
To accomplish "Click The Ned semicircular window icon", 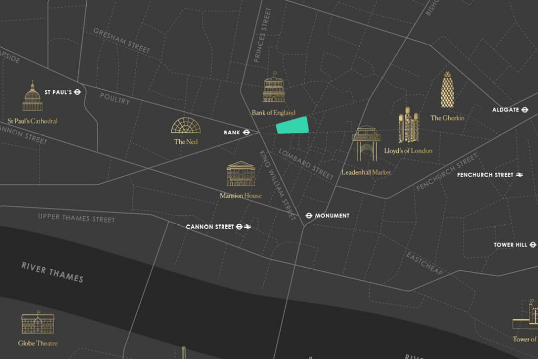I will click(186, 125).
